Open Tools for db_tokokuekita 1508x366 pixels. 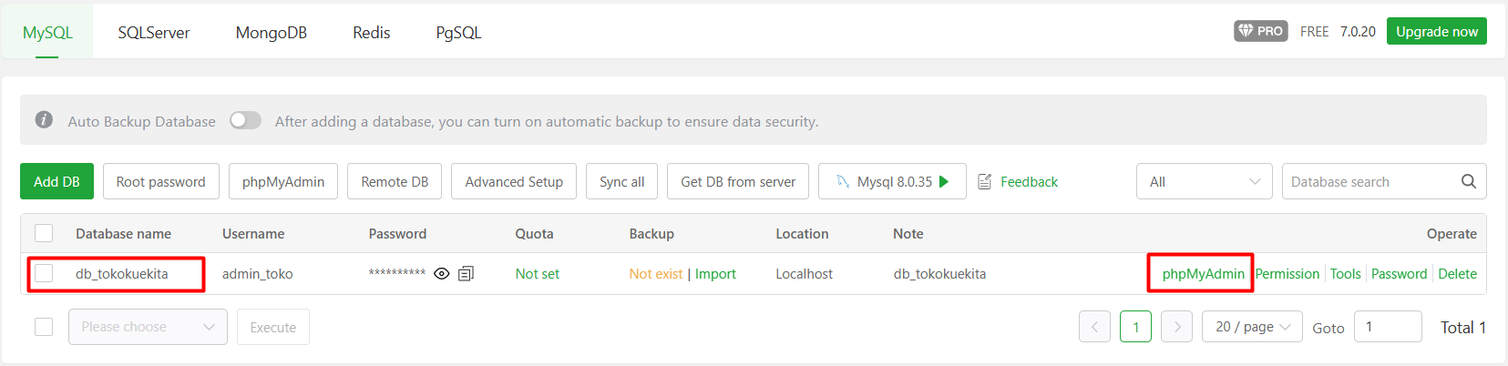click(x=1345, y=274)
